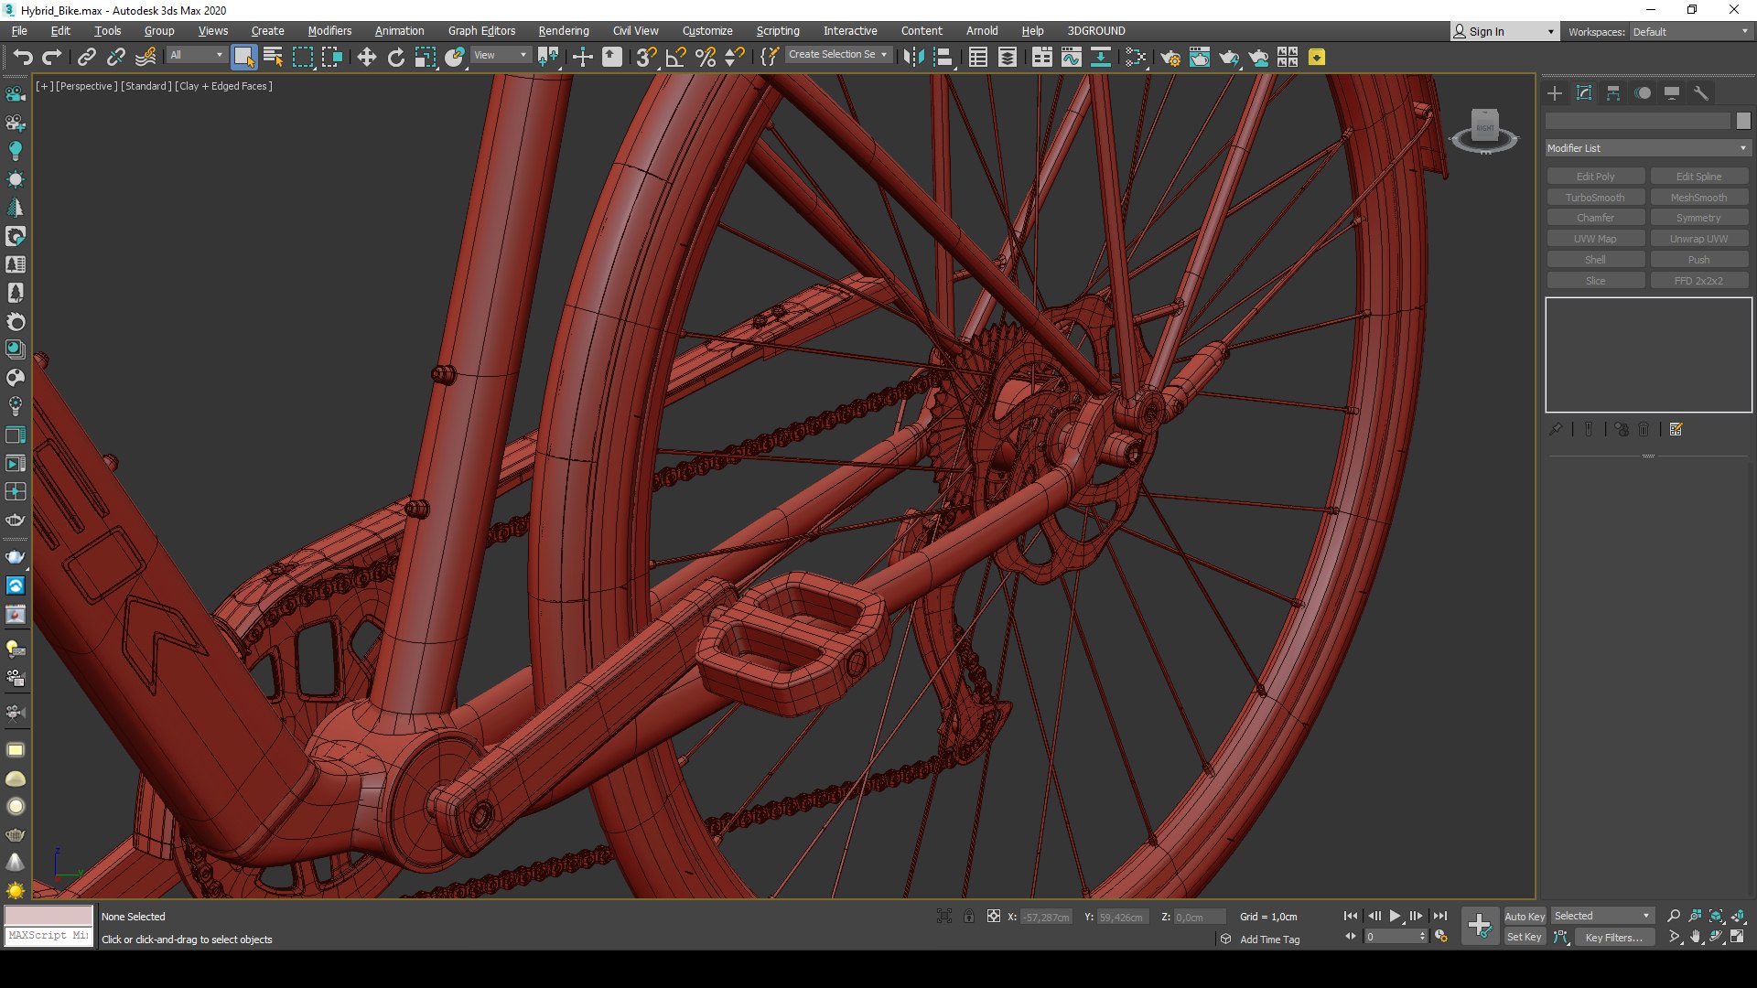Open the Selected key filter dropdown
Image resolution: width=1757 pixels, height=988 pixels.
tap(1601, 916)
